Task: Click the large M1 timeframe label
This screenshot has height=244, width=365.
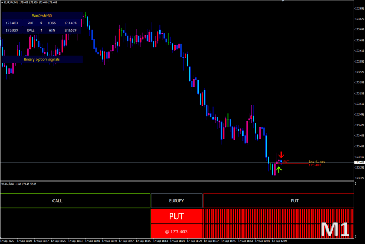Action: point(335,230)
